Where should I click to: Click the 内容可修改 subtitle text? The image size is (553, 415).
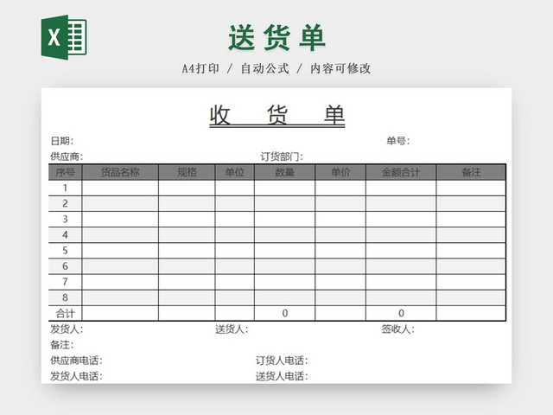tap(340, 68)
